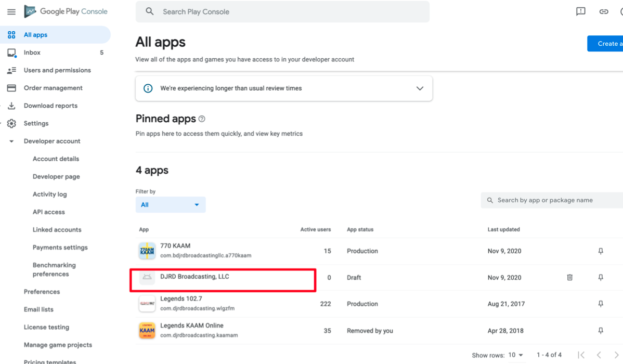Click the Legends 102.7 app icon

pyautogui.click(x=147, y=304)
